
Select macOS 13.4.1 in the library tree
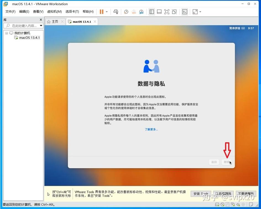[30, 38]
